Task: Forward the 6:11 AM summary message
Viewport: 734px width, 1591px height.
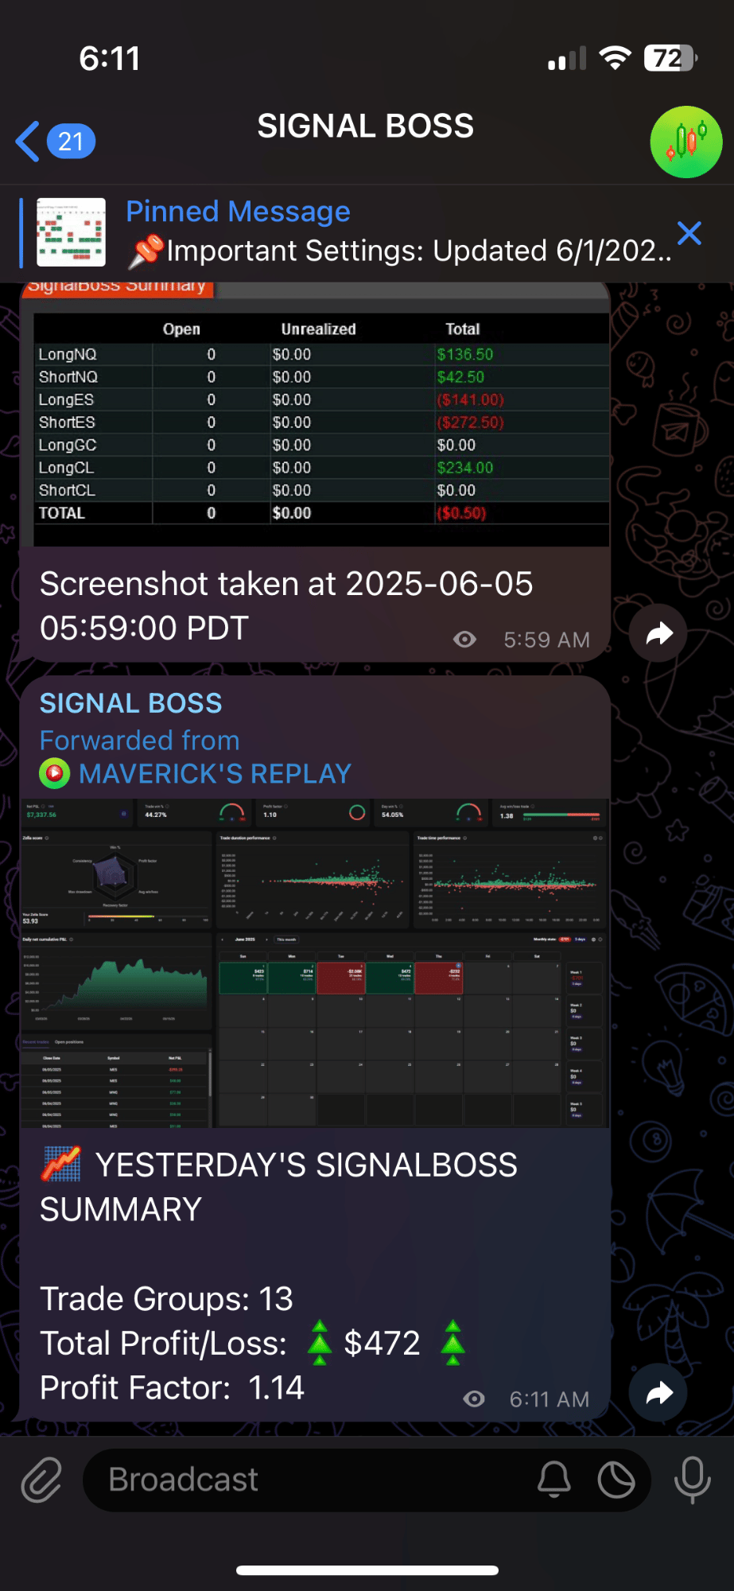Action: (x=658, y=1393)
